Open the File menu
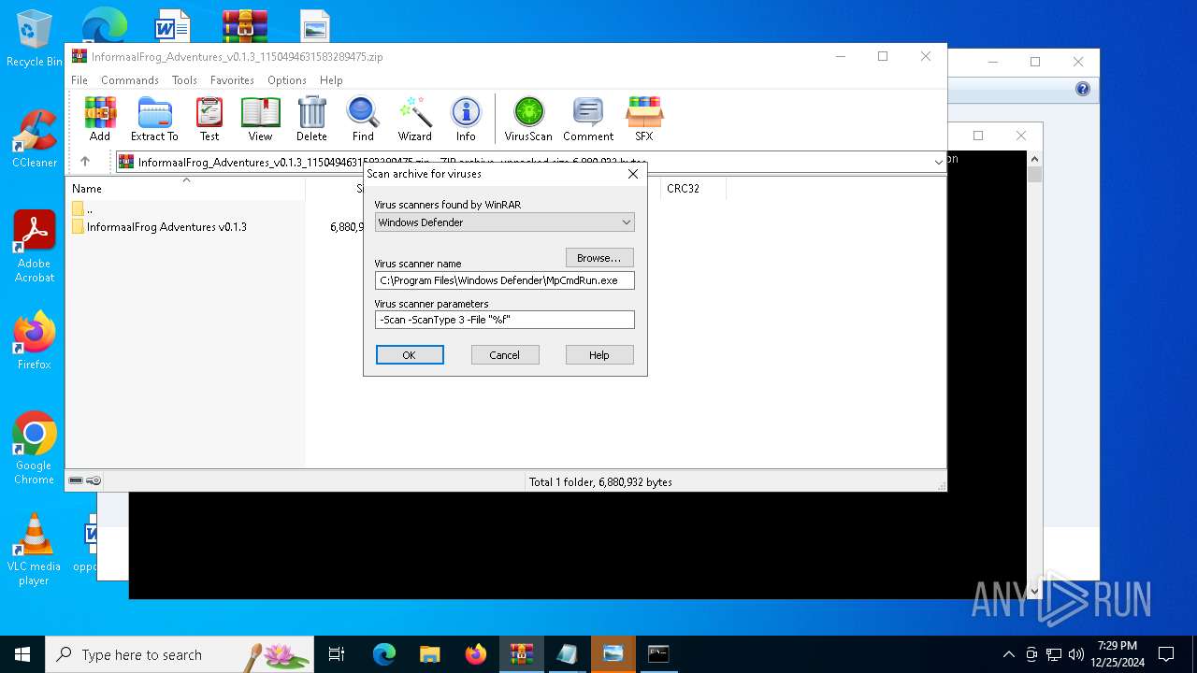The width and height of the screenshot is (1197, 673). (79, 80)
